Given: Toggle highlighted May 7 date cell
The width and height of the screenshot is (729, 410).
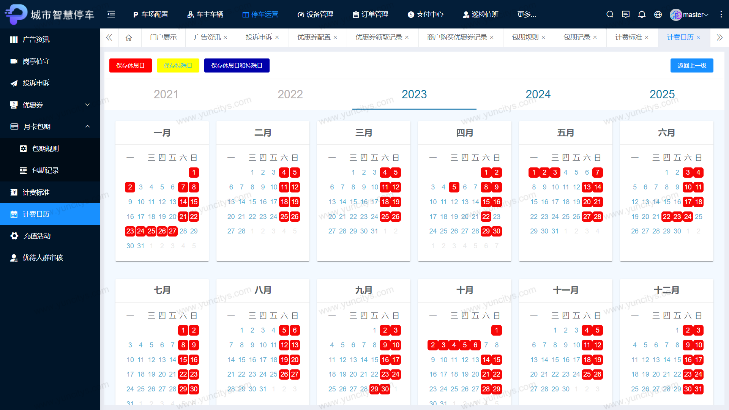Looking at the screenshot, I should pos(597,172).
